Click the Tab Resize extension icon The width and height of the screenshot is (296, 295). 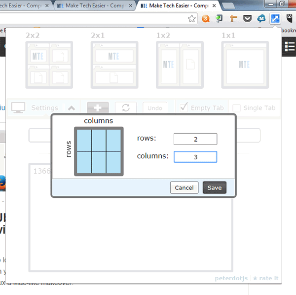(x=275, y=19)
